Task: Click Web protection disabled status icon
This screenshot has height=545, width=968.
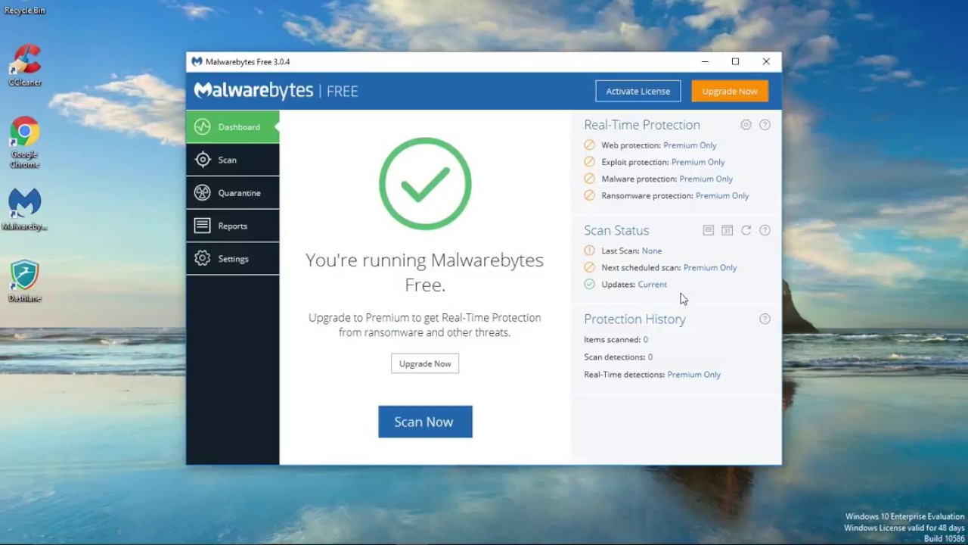Action: pos(590,145)
